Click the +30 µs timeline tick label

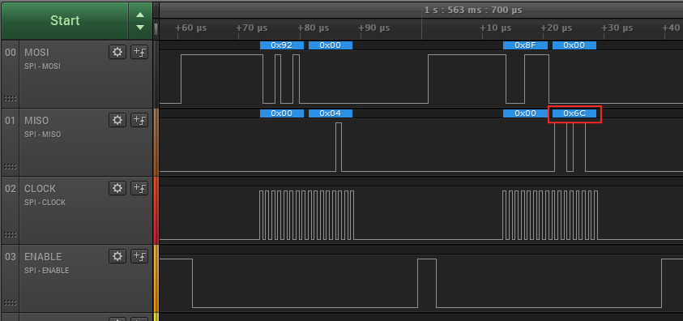(617, 28)
